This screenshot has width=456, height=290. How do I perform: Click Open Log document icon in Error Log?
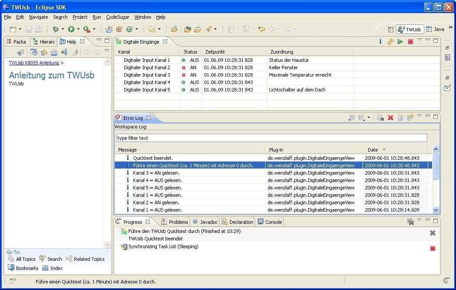coord(400,118)
